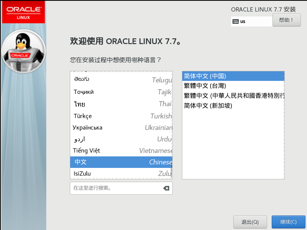The height and width of the screenshot is (230, 307).
Task: Clear search with the backspace icon
Action: (166, 188)
